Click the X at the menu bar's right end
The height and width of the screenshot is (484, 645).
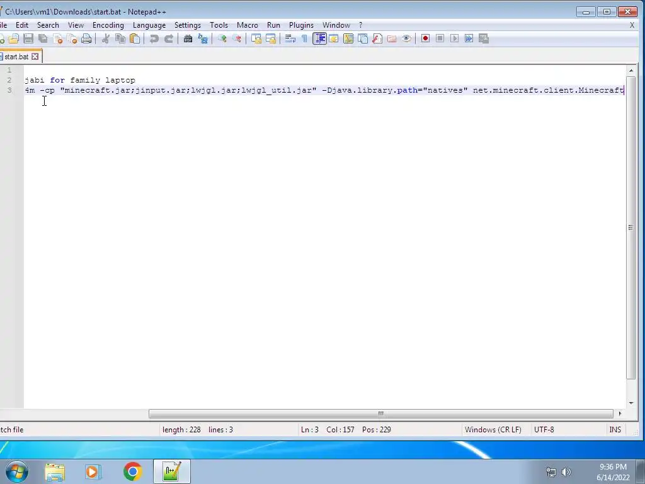pyautogui.click(x=632, y=25)
